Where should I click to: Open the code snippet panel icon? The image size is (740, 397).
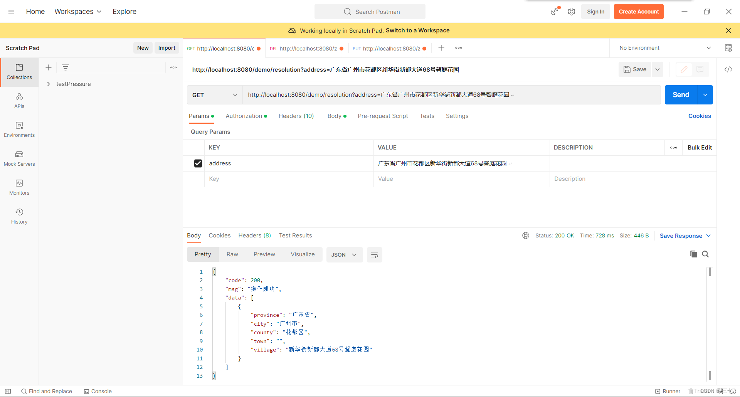(x=728, y=69)
